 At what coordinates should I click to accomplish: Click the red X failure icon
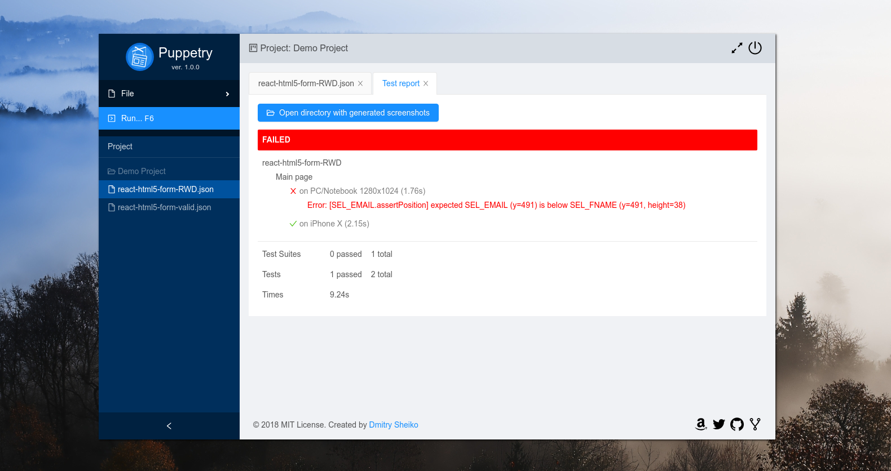click(293, 191)
